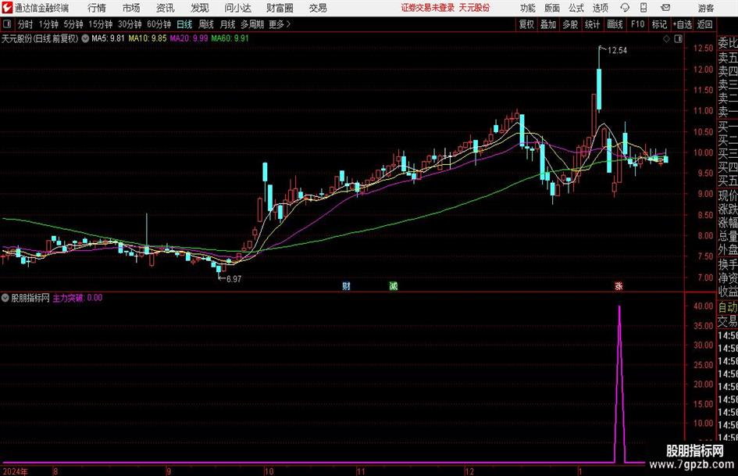
Task: Add stock via +自选 button
Action: [x=682, y=24]
